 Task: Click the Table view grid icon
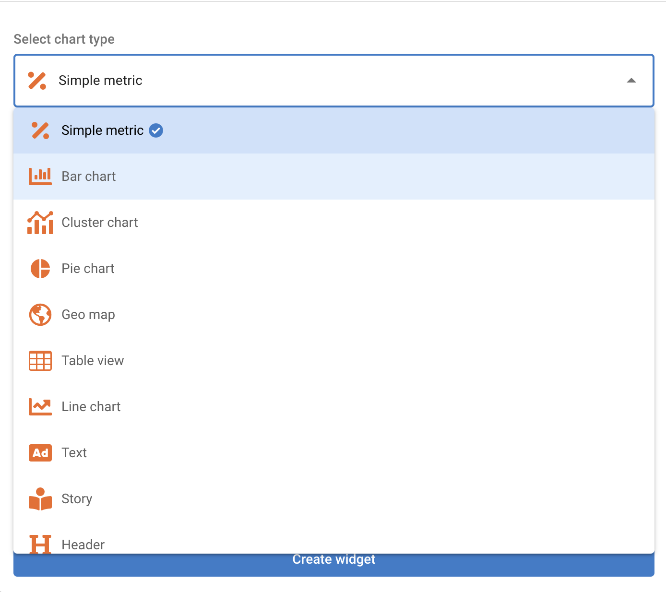click(40, 361)
